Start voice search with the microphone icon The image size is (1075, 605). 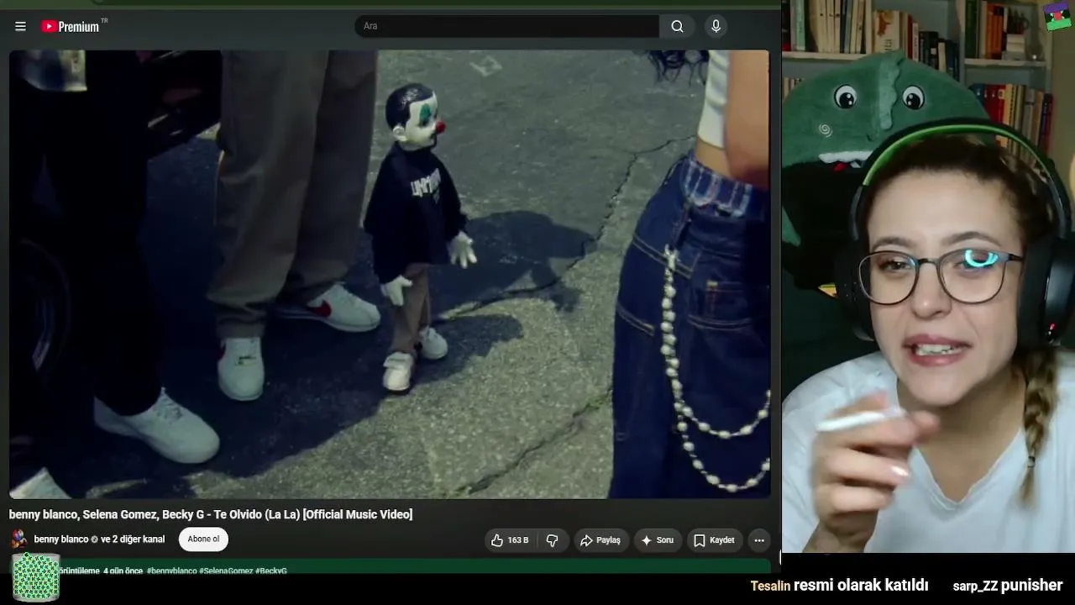(716, 26)
